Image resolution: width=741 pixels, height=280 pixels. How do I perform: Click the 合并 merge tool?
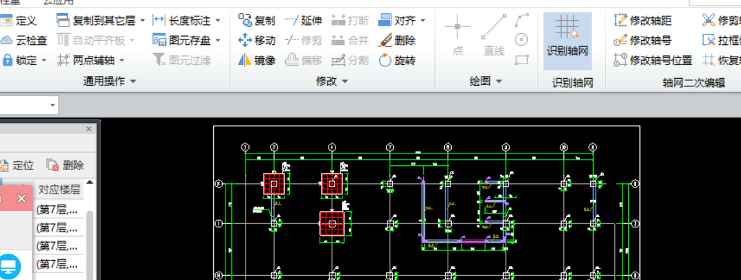(349, 40)
